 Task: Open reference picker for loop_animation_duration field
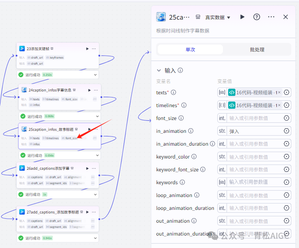[287, 208]
